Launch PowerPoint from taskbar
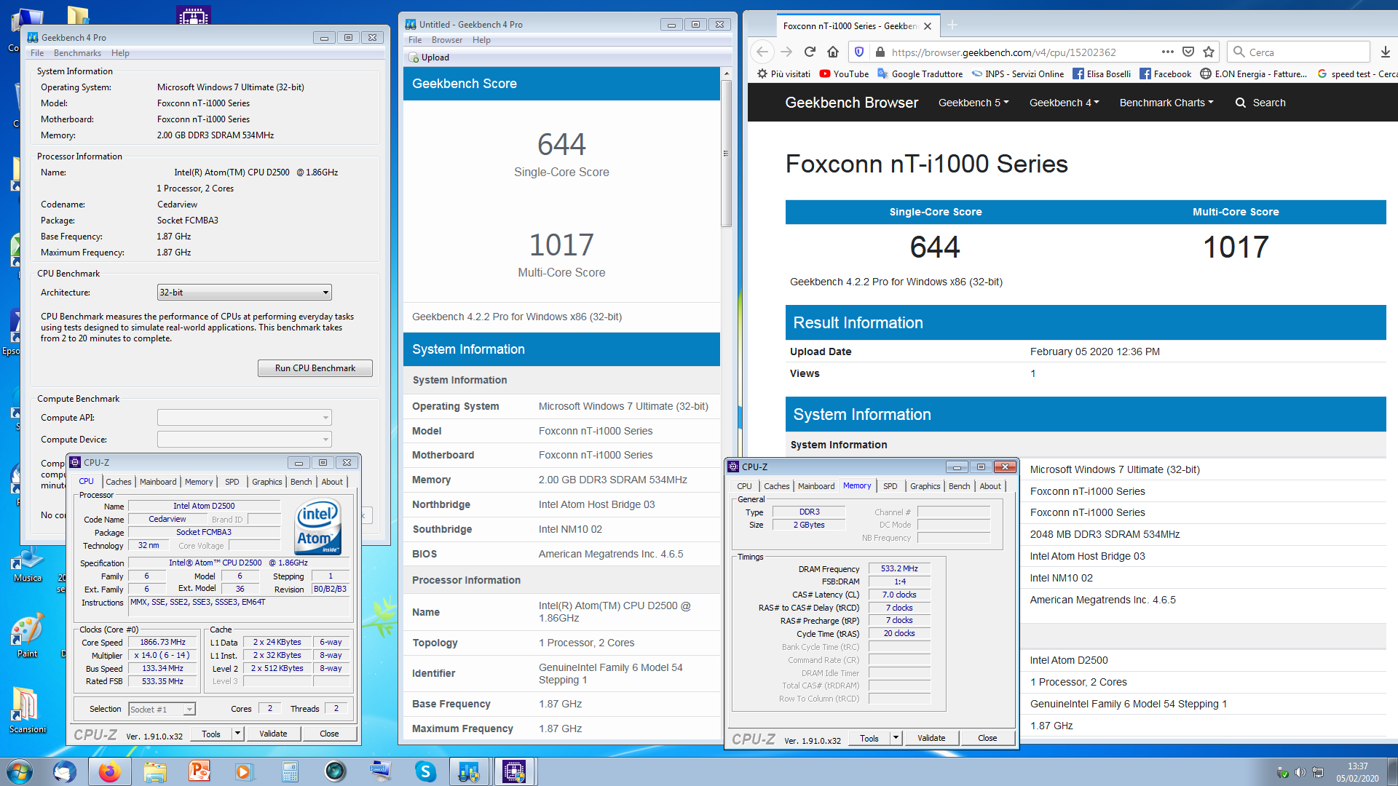The image size is (1398, 786). click(x=200, y=771)
